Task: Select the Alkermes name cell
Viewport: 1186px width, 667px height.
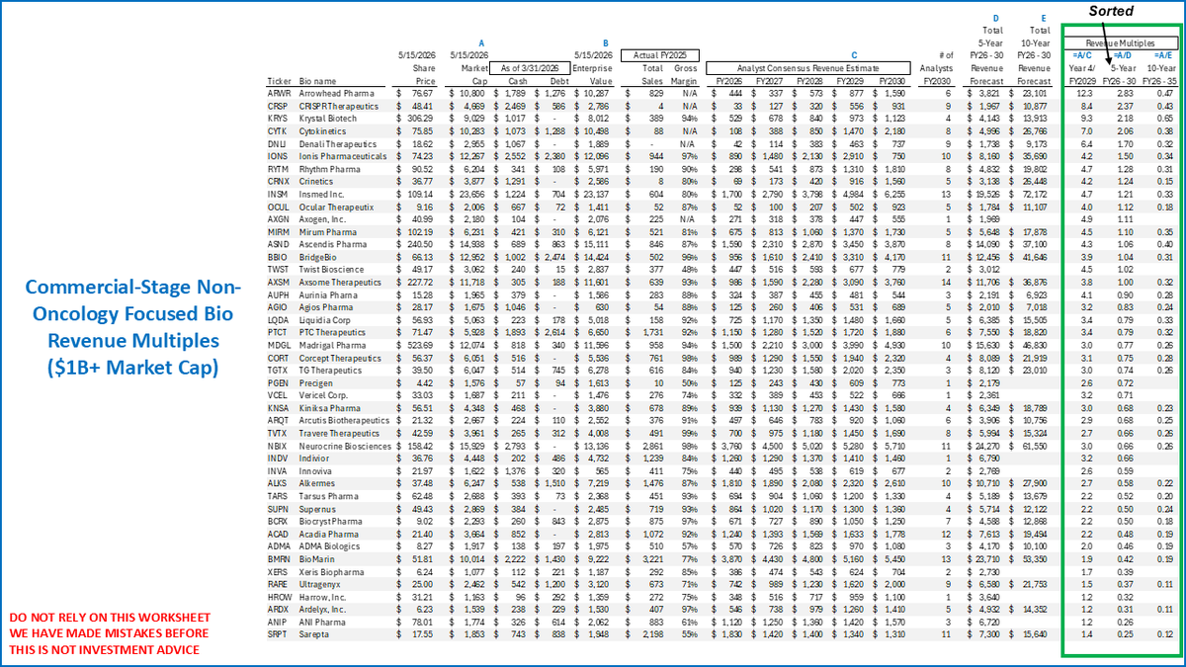Action: (x=316, y=483)
